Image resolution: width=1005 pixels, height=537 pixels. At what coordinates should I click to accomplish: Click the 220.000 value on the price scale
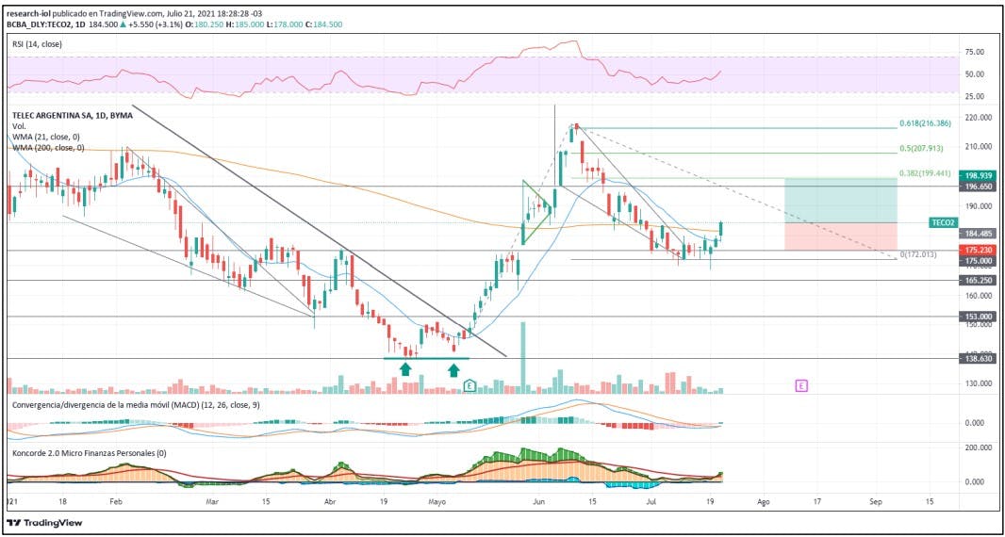coord(978,118)
